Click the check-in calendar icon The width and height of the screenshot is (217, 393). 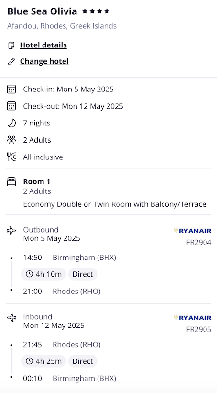pyautogui.click(x=11, y=89)
